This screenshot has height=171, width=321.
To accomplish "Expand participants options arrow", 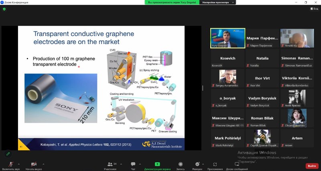I will coord(121,164).
